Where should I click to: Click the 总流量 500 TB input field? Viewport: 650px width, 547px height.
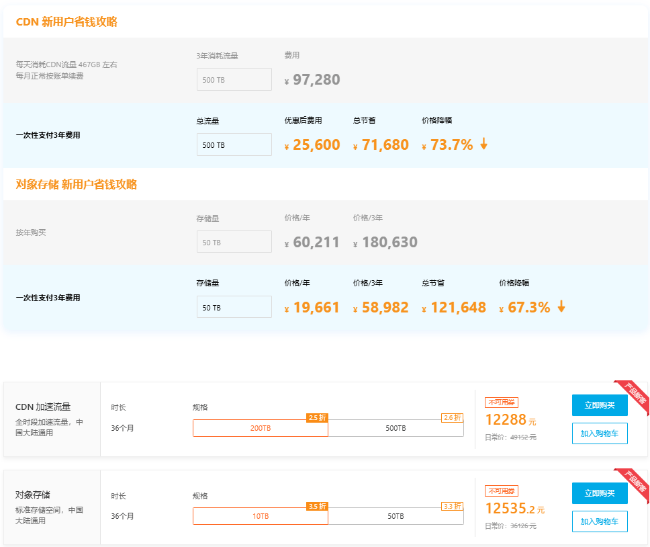(x=234, y=144)
